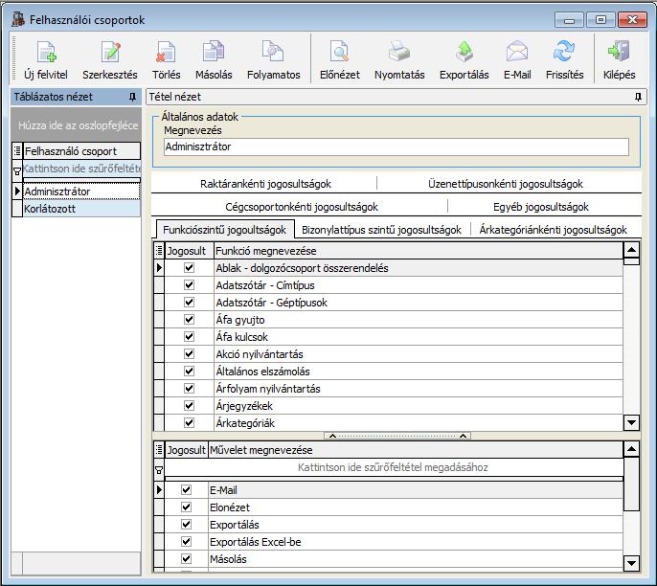Click the Exportálás export icon
Image resolution: width=657 pixels, height=586 pixels.
tap(464, 52)
